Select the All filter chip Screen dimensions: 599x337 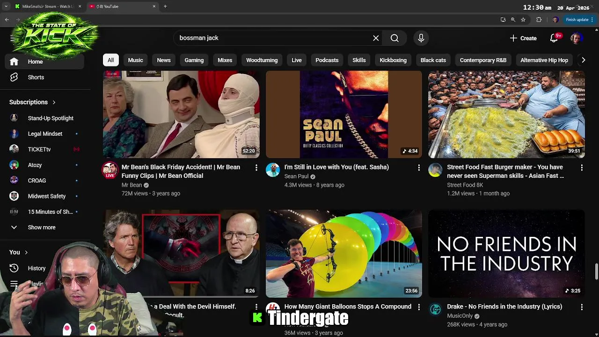click(110, 60)
